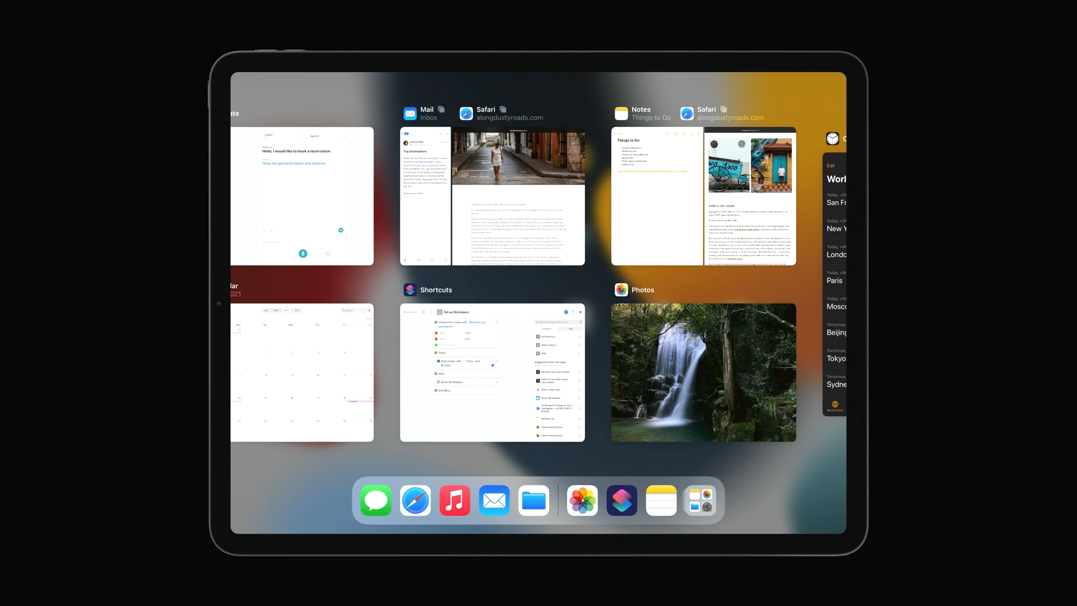Screen dimensions: 1077x606
Task: Tap the World Clock tab icon
Action: 835,406
